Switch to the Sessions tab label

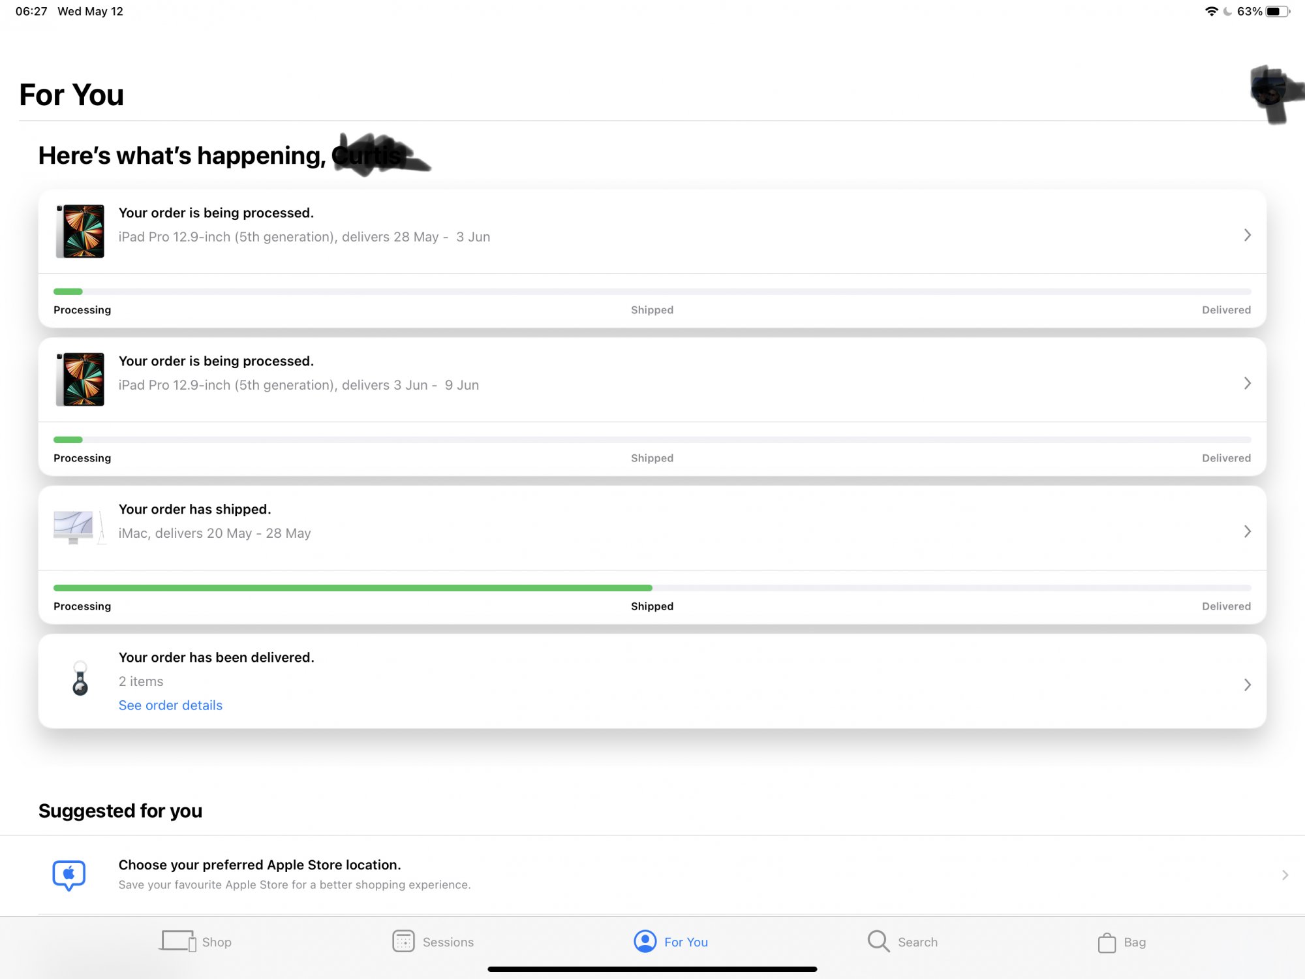click(x=448, y=942)
